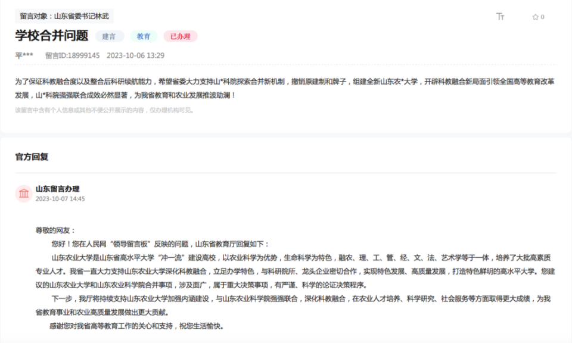Viewport: 572px width, 343px height.
Task: Select the 教育 category tag
Action: click(x=144, y=36)
